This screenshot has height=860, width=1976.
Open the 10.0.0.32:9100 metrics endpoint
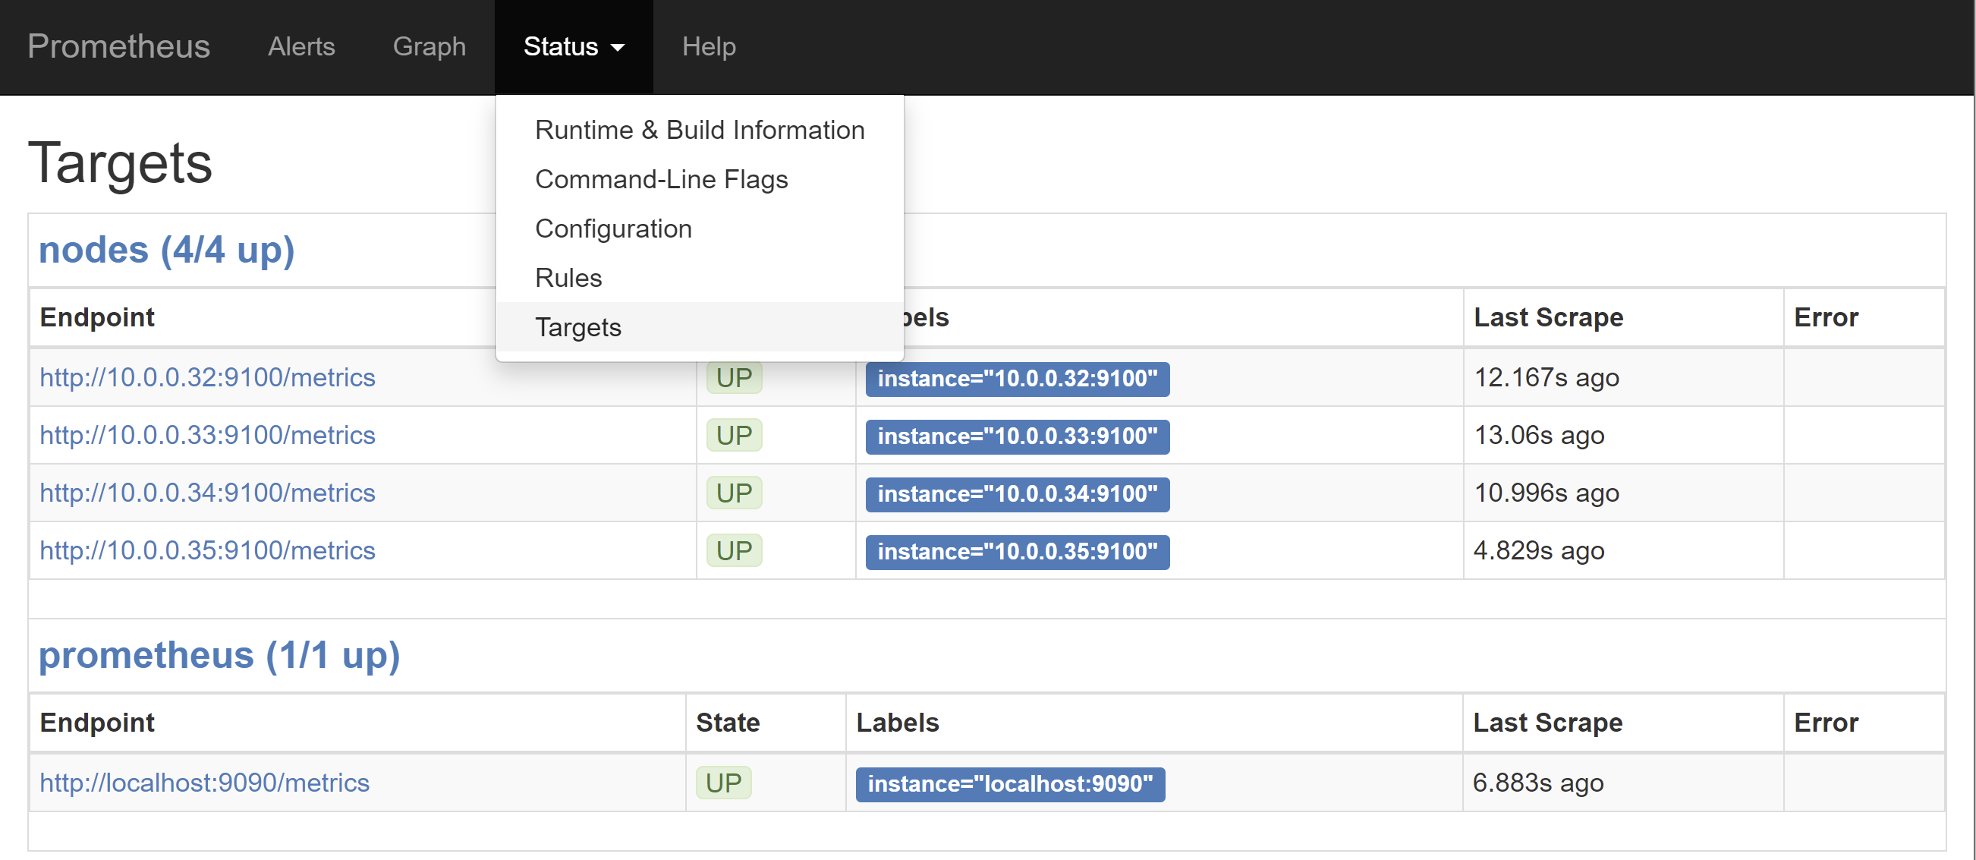(x=207, y=377)
